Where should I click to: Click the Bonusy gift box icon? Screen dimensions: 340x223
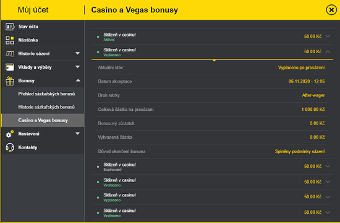tap(10, 81)
